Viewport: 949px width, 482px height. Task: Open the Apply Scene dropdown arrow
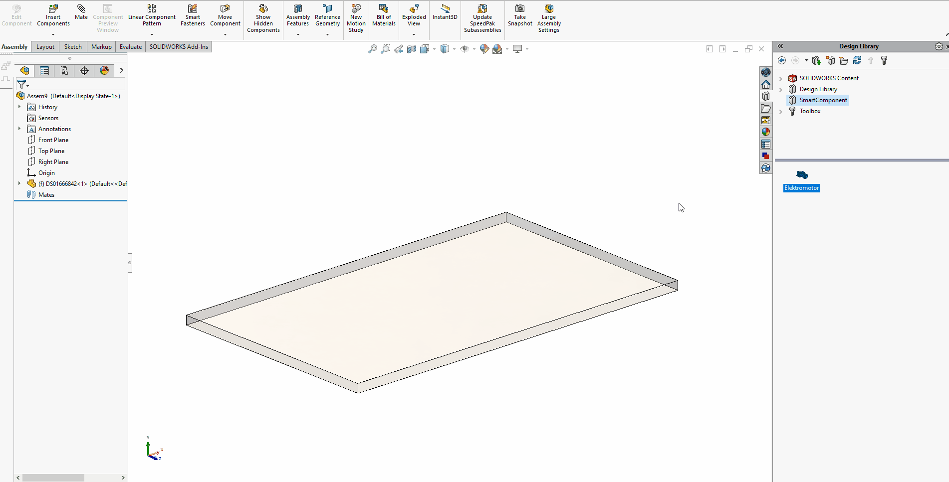[x=507, y=49]
